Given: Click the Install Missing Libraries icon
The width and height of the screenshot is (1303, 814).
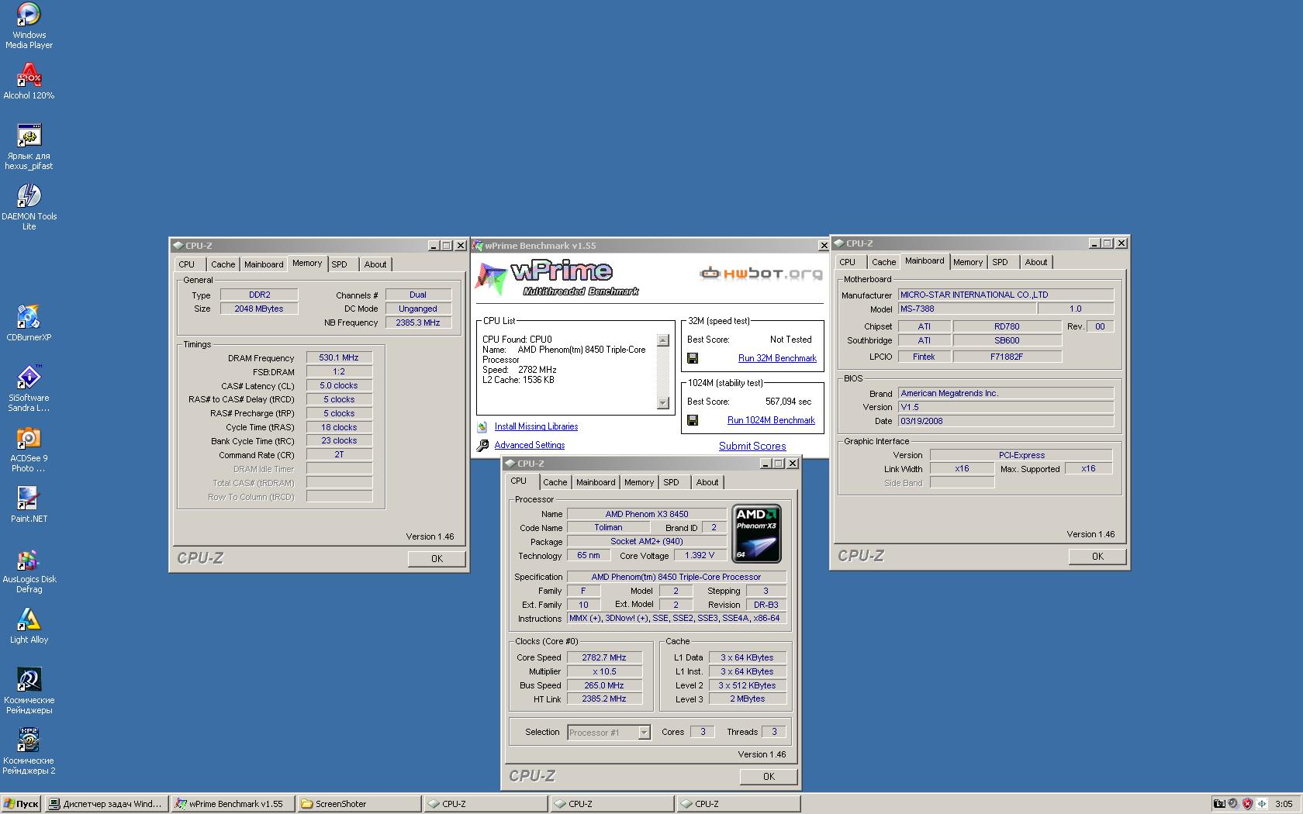Looking at the screenshot, I should [x=482, y=426].
